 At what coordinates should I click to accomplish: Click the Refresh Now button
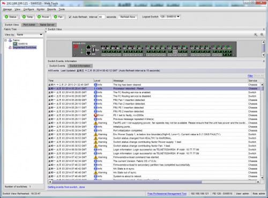pos(128,17)
